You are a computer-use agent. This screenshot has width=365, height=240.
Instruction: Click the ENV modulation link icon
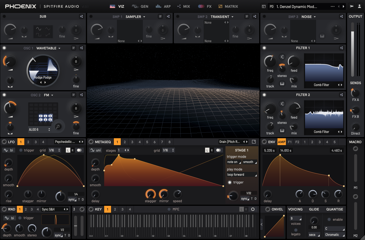click(264, 142)
